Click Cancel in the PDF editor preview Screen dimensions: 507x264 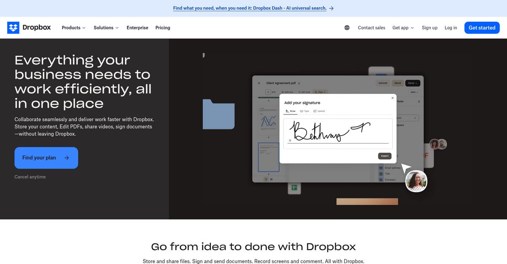click(x=383, y=83)
